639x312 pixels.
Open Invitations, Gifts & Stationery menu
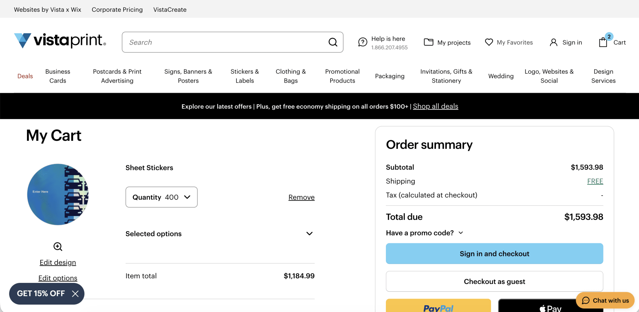[x=446, y=76]
